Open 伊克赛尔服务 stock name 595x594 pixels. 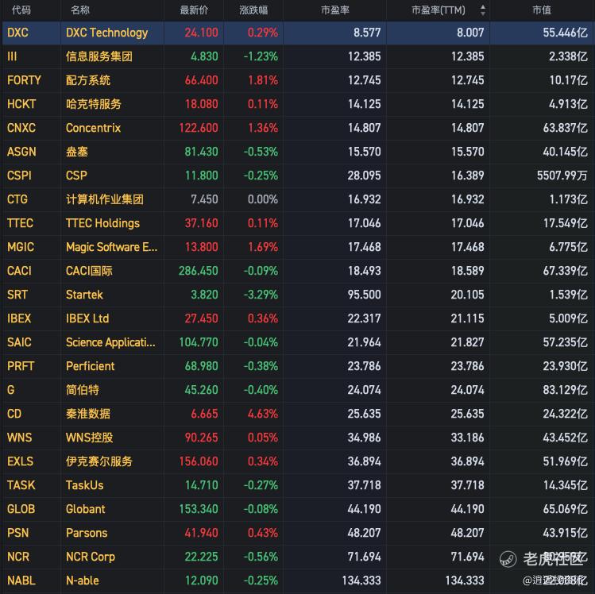click(x=99, y=461)
